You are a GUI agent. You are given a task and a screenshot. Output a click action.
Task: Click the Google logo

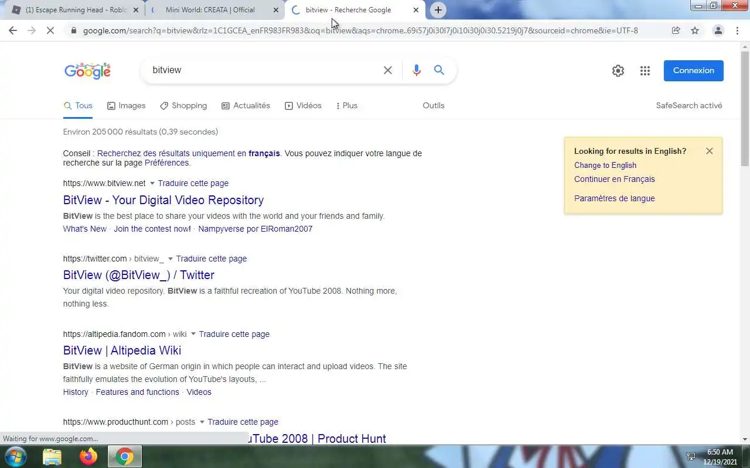point(87,70)
